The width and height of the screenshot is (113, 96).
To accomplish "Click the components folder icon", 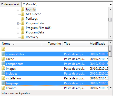I will 3,64.
